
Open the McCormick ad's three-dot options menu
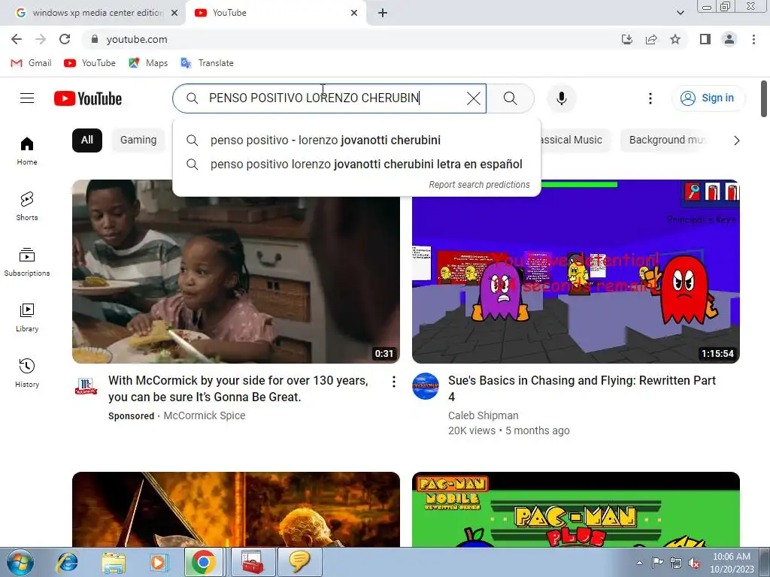(x=393, y=382)
